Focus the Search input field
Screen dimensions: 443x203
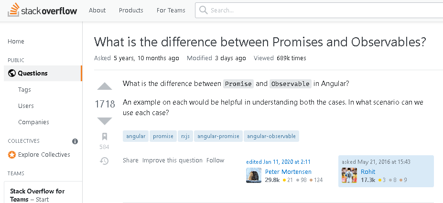pos(319,11)
